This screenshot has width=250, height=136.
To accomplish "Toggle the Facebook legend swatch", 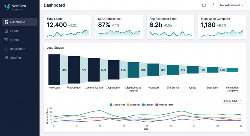I will (x=128, y=105).
